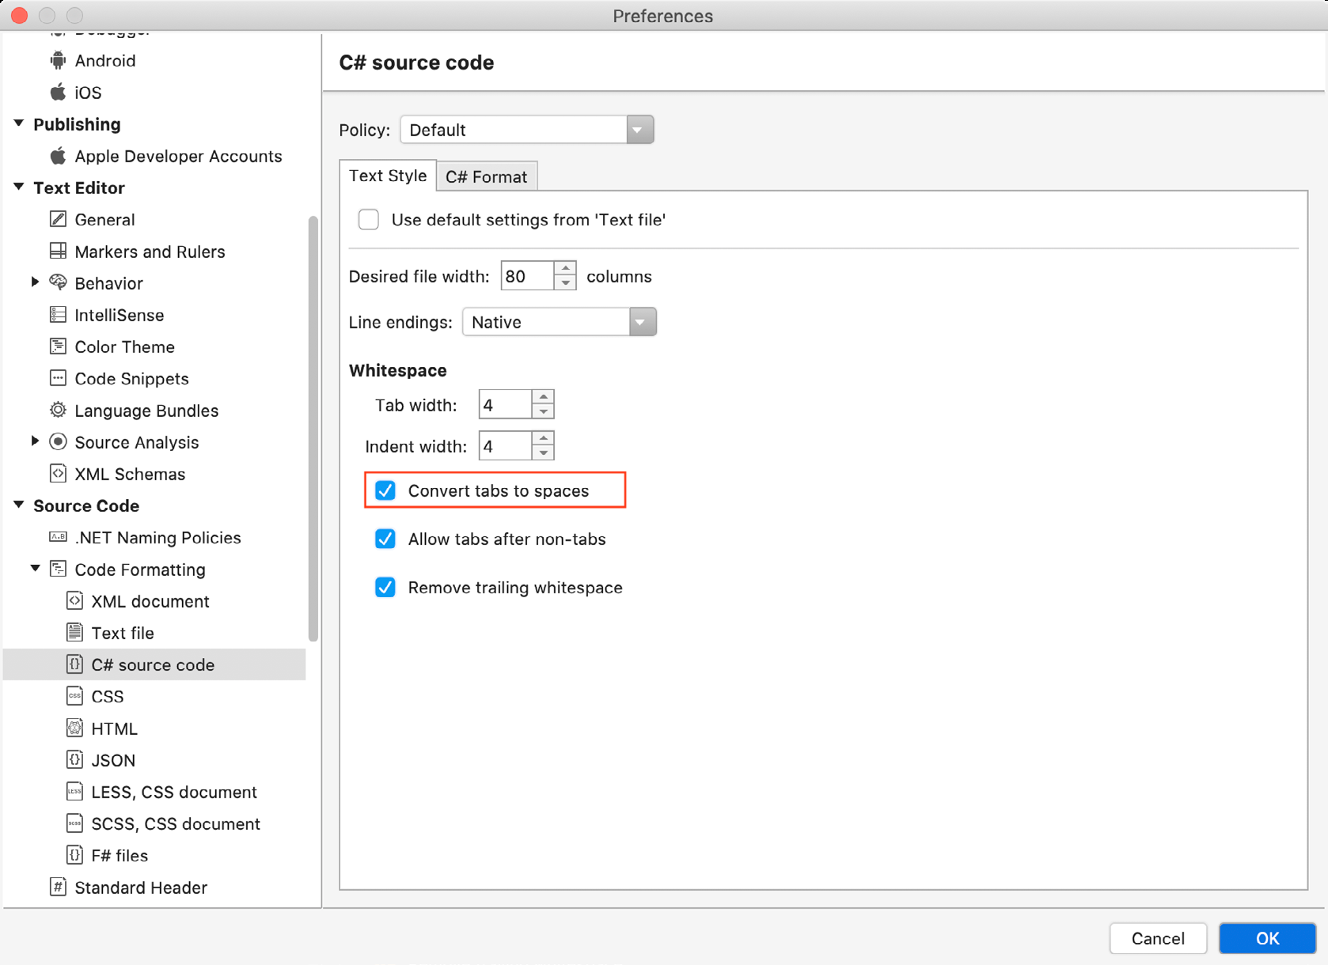Click the Standard Header hash icon
The image size is (1328, 965).
pos(58,887)
